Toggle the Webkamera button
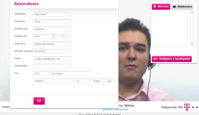The image size is (199, 115). [182, 7]
